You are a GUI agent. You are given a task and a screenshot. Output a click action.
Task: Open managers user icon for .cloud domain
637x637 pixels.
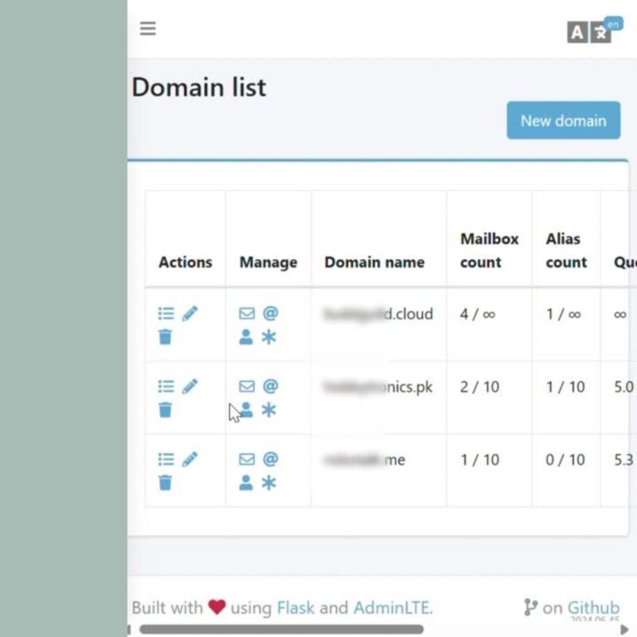tap(246, 338)
